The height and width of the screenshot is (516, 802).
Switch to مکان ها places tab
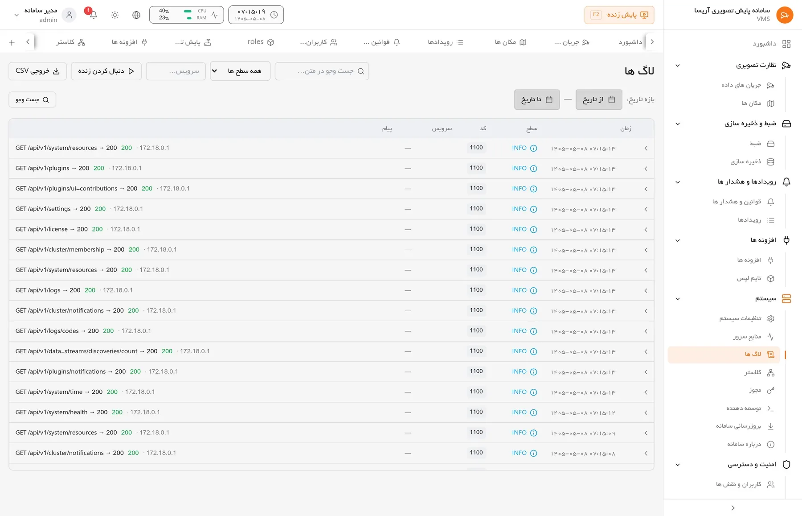click(511, 42)
